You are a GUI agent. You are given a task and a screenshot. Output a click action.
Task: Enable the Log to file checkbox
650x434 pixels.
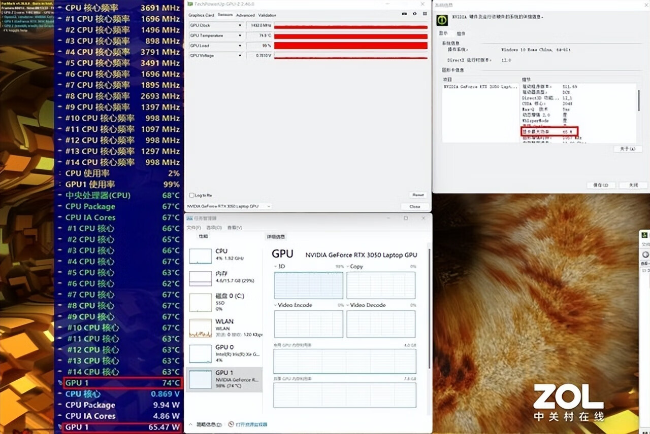coord(191,195)
